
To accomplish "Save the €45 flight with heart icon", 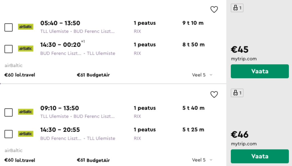I will click(214, 10).
